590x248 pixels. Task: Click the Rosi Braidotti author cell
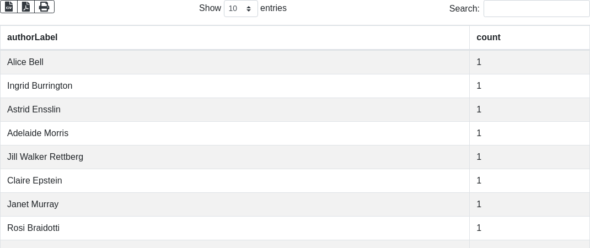[33, 228]
